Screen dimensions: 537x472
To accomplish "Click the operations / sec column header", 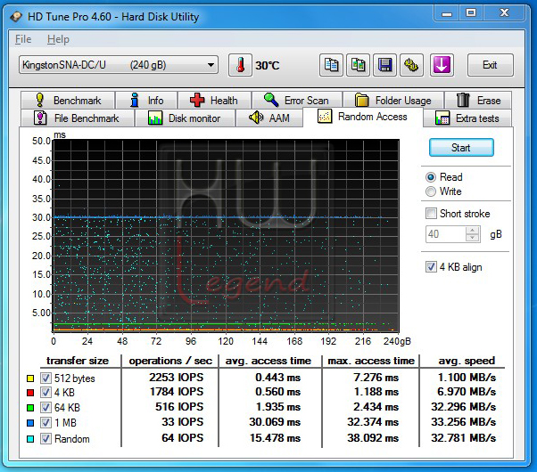I will (170, 361).
